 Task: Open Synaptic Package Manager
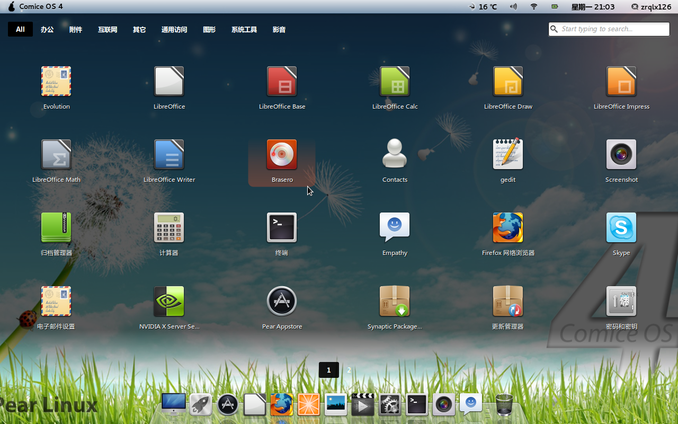coord(395,301)
